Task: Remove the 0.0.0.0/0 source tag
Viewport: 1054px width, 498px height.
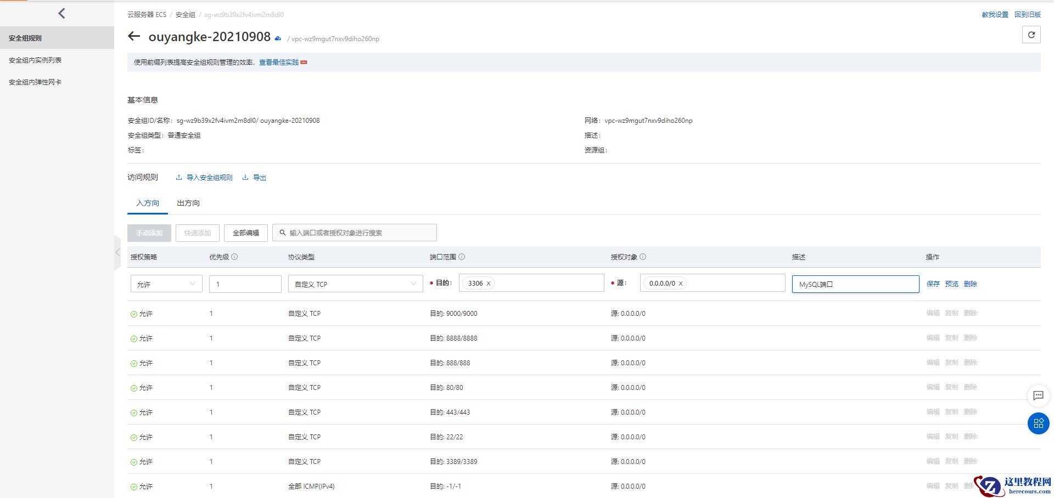Action: [x=681, y=284]
